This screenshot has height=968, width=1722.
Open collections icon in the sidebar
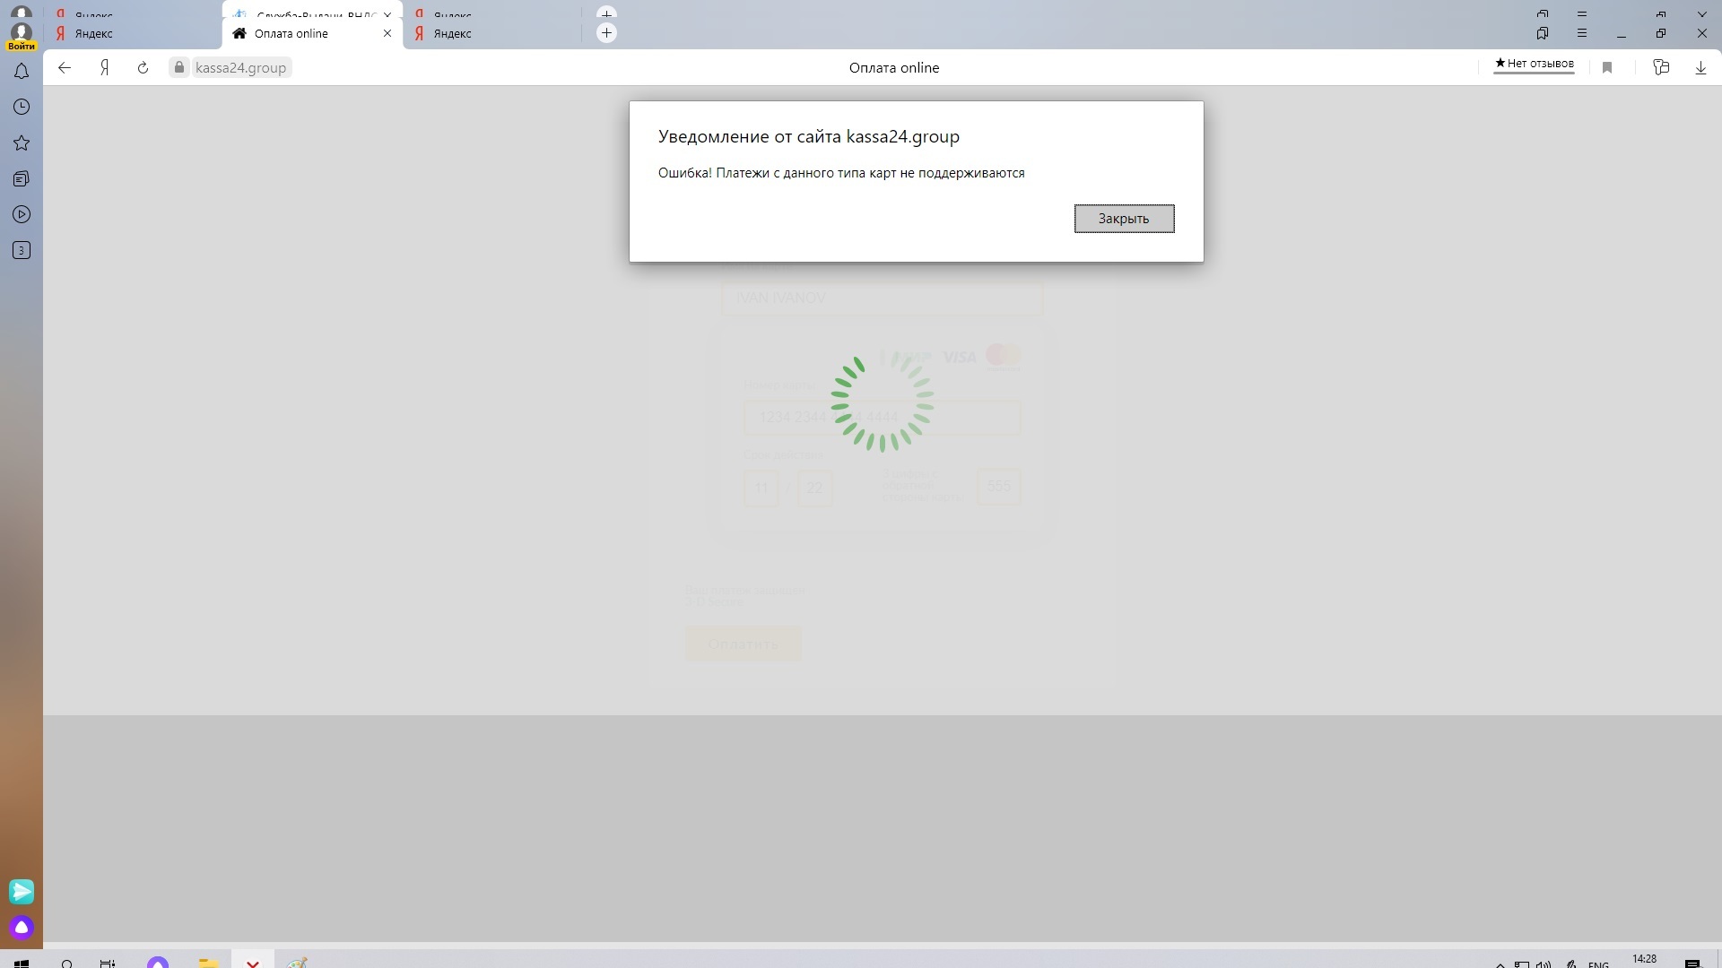(x=22, y=179)
